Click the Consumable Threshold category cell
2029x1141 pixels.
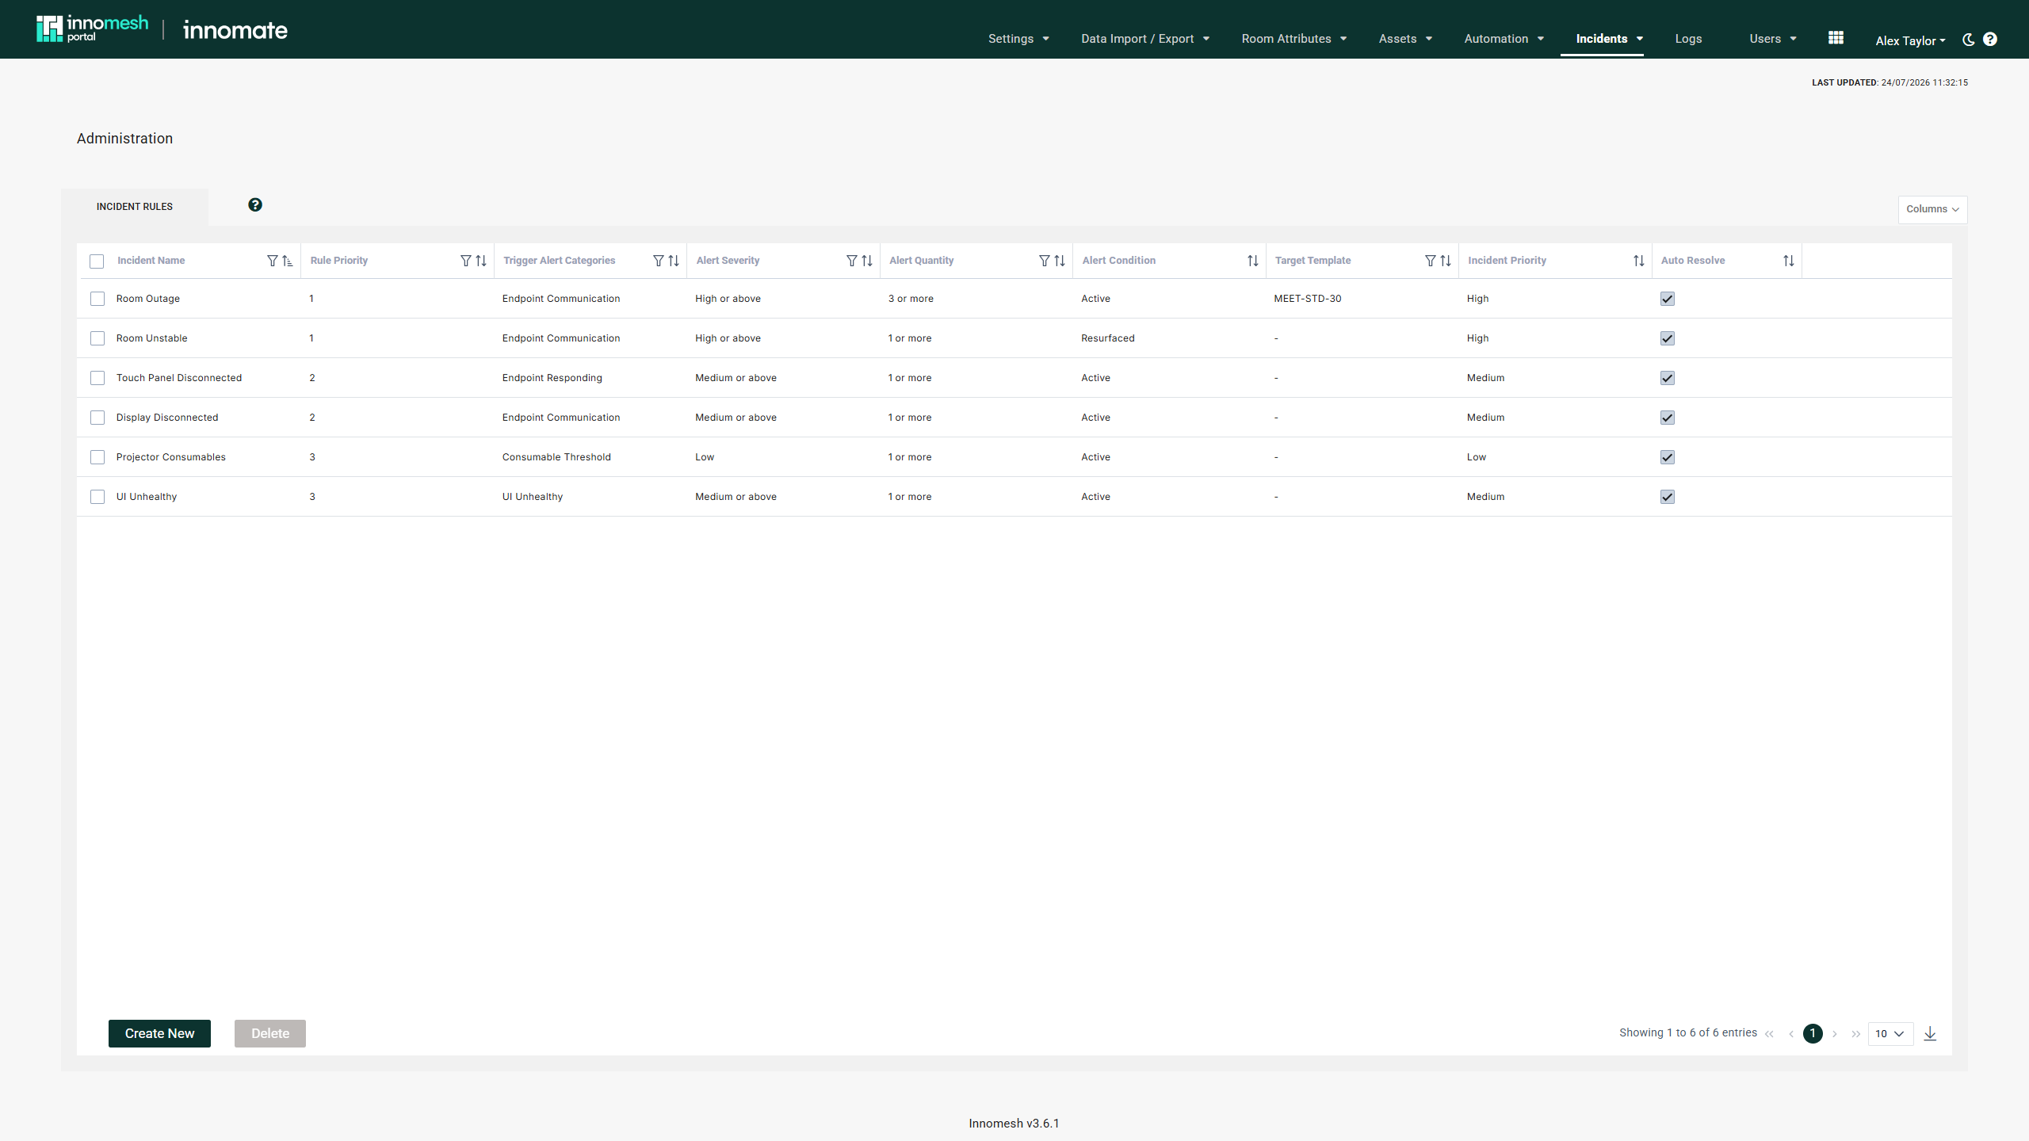[556, 457]
